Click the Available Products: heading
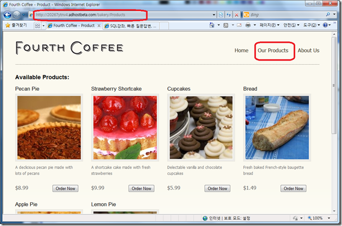342x226 pixels. click(x=42, y=77)
